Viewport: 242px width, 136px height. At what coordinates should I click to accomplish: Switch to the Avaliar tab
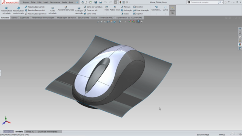click(94, 18)
